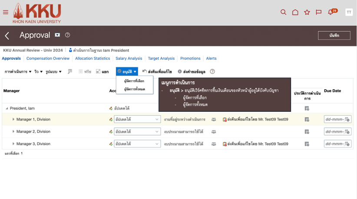Click the บันทึก save button
The image size is (357, 199).
point(334,36)
